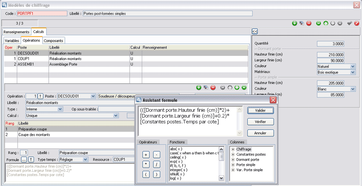Delete the selected operation
Screen dimensions: 362x186
(x=213, y=88)
